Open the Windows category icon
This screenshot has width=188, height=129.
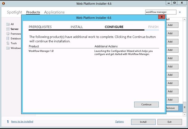click(8, 48)
